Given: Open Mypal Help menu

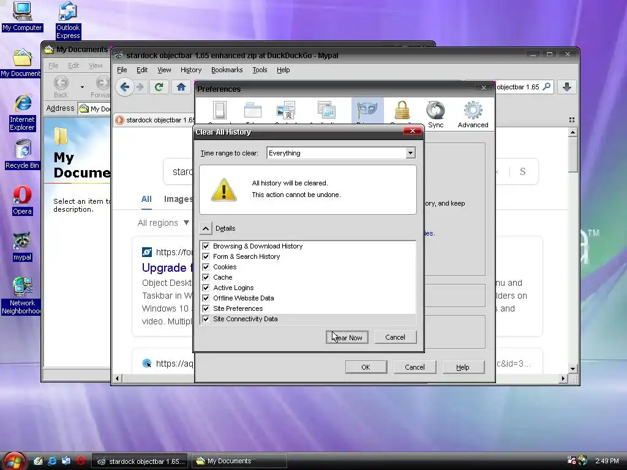Looking at the screenshot, I should (x=283, y=70).
